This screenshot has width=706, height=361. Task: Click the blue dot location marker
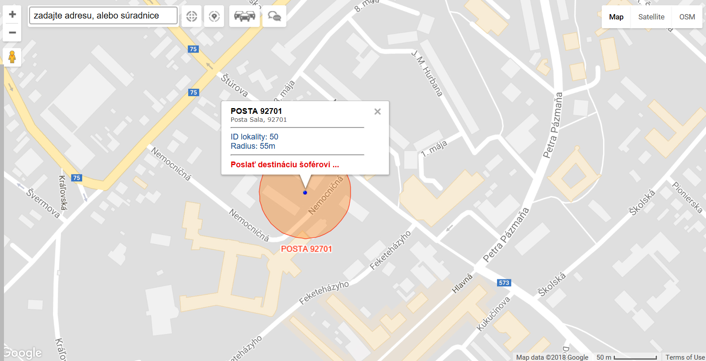click(x=305, y=192)
